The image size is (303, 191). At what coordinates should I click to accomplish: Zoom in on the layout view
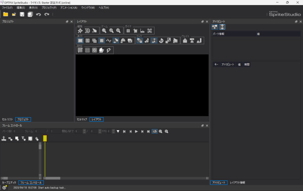[104, 31]
